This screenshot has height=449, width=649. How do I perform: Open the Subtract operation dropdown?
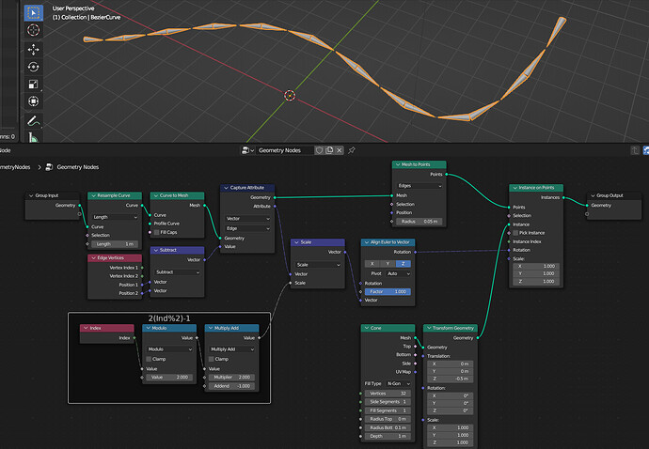click(177, 272)
